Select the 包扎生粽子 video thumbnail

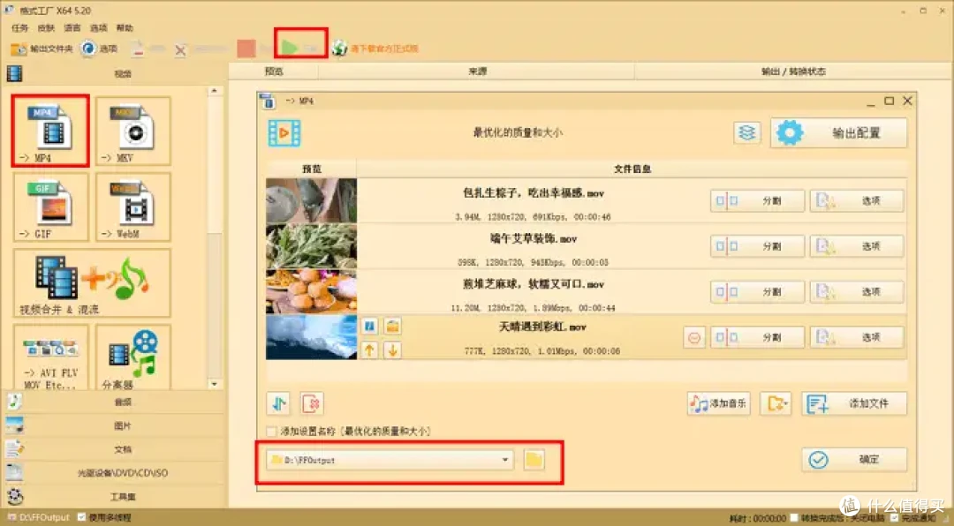(x=312, y=200)
